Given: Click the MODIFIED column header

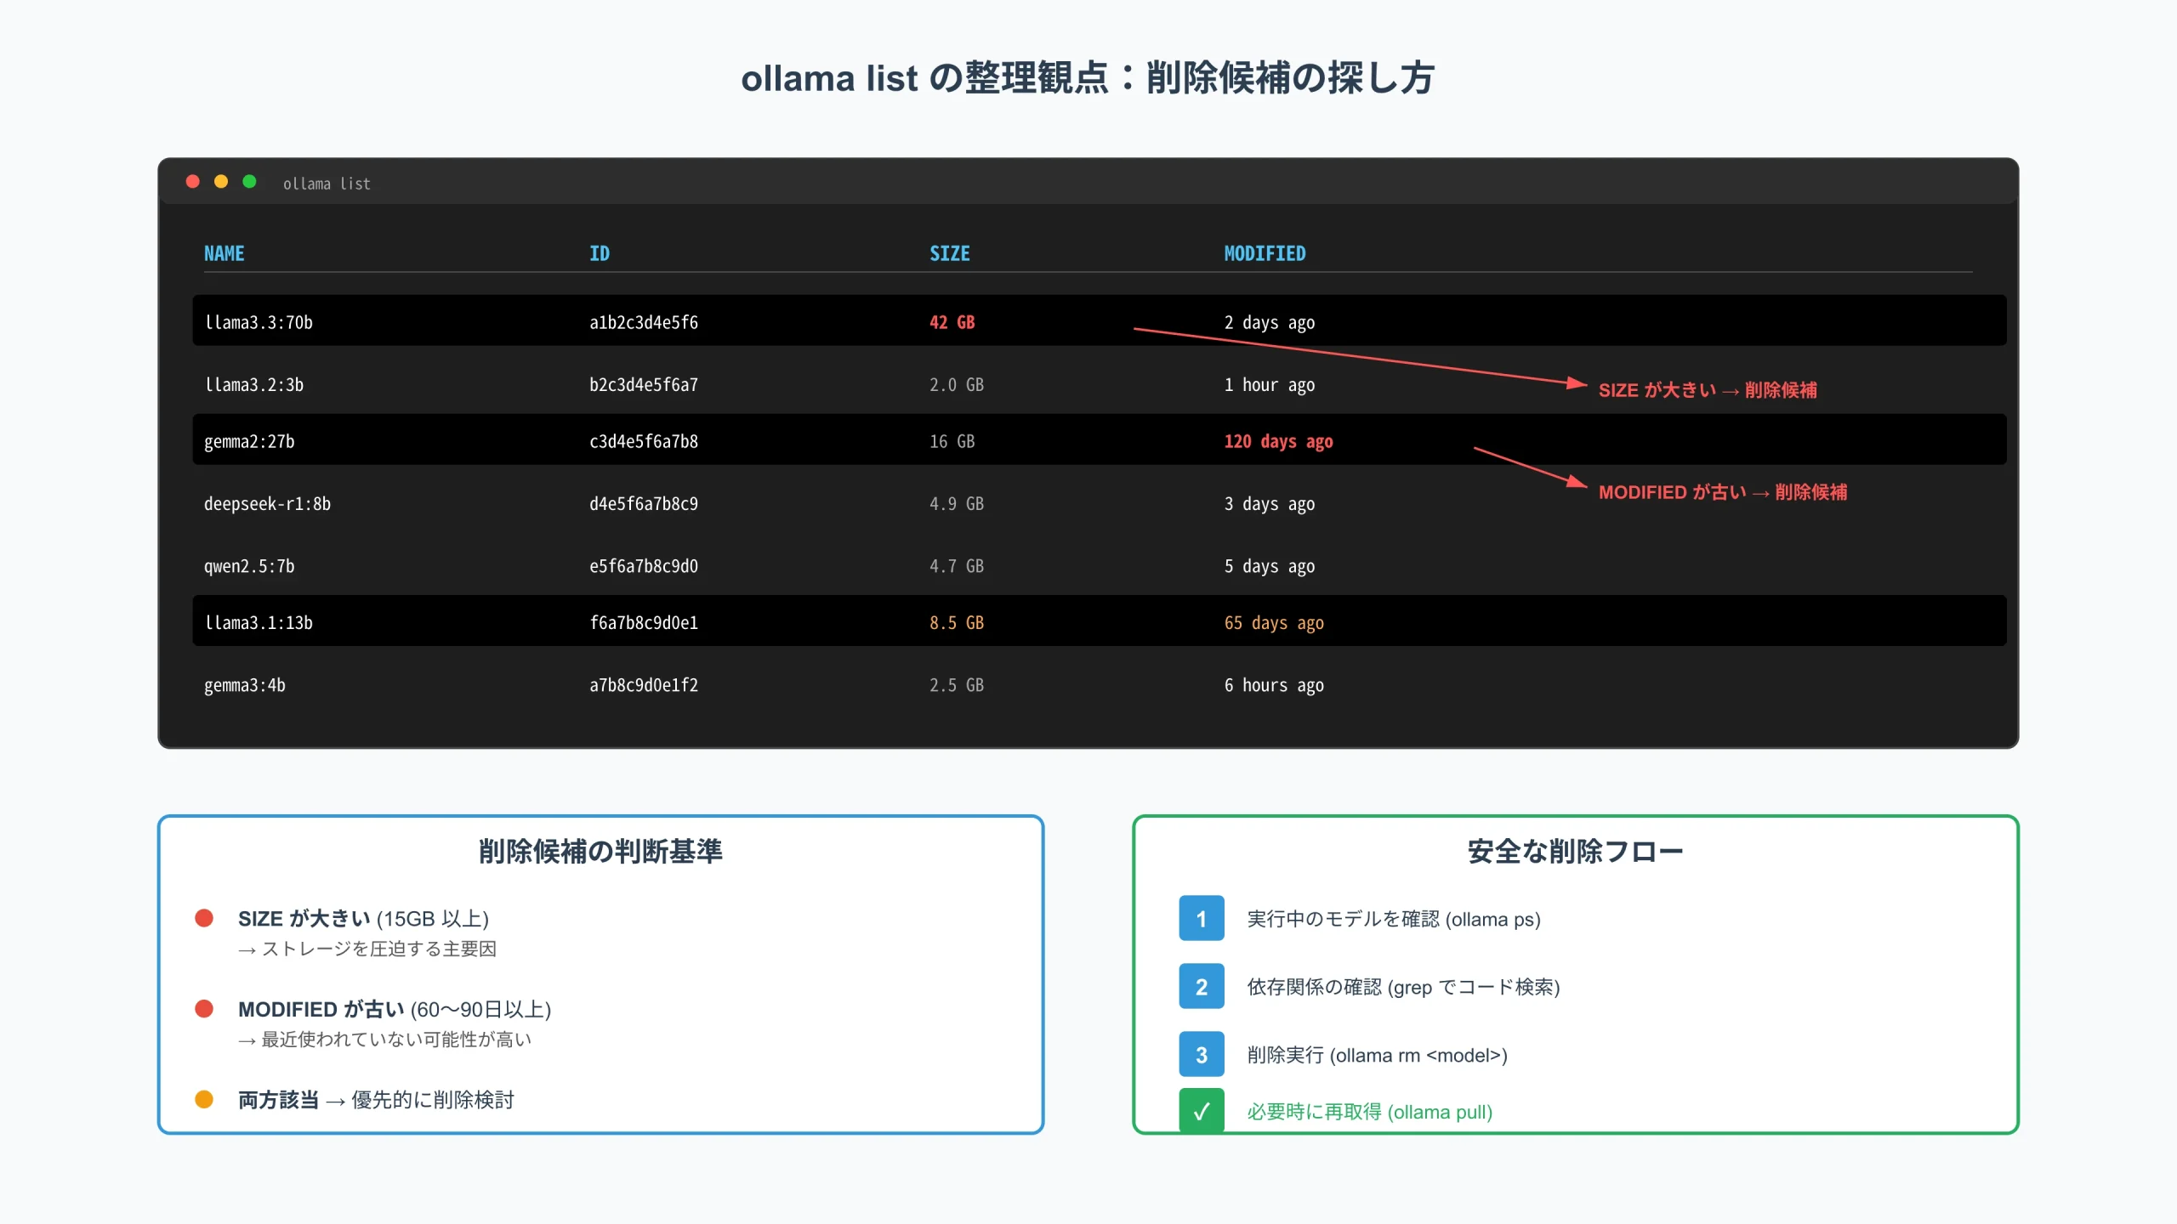Looking at the screenshot, I should point(1265,253).
